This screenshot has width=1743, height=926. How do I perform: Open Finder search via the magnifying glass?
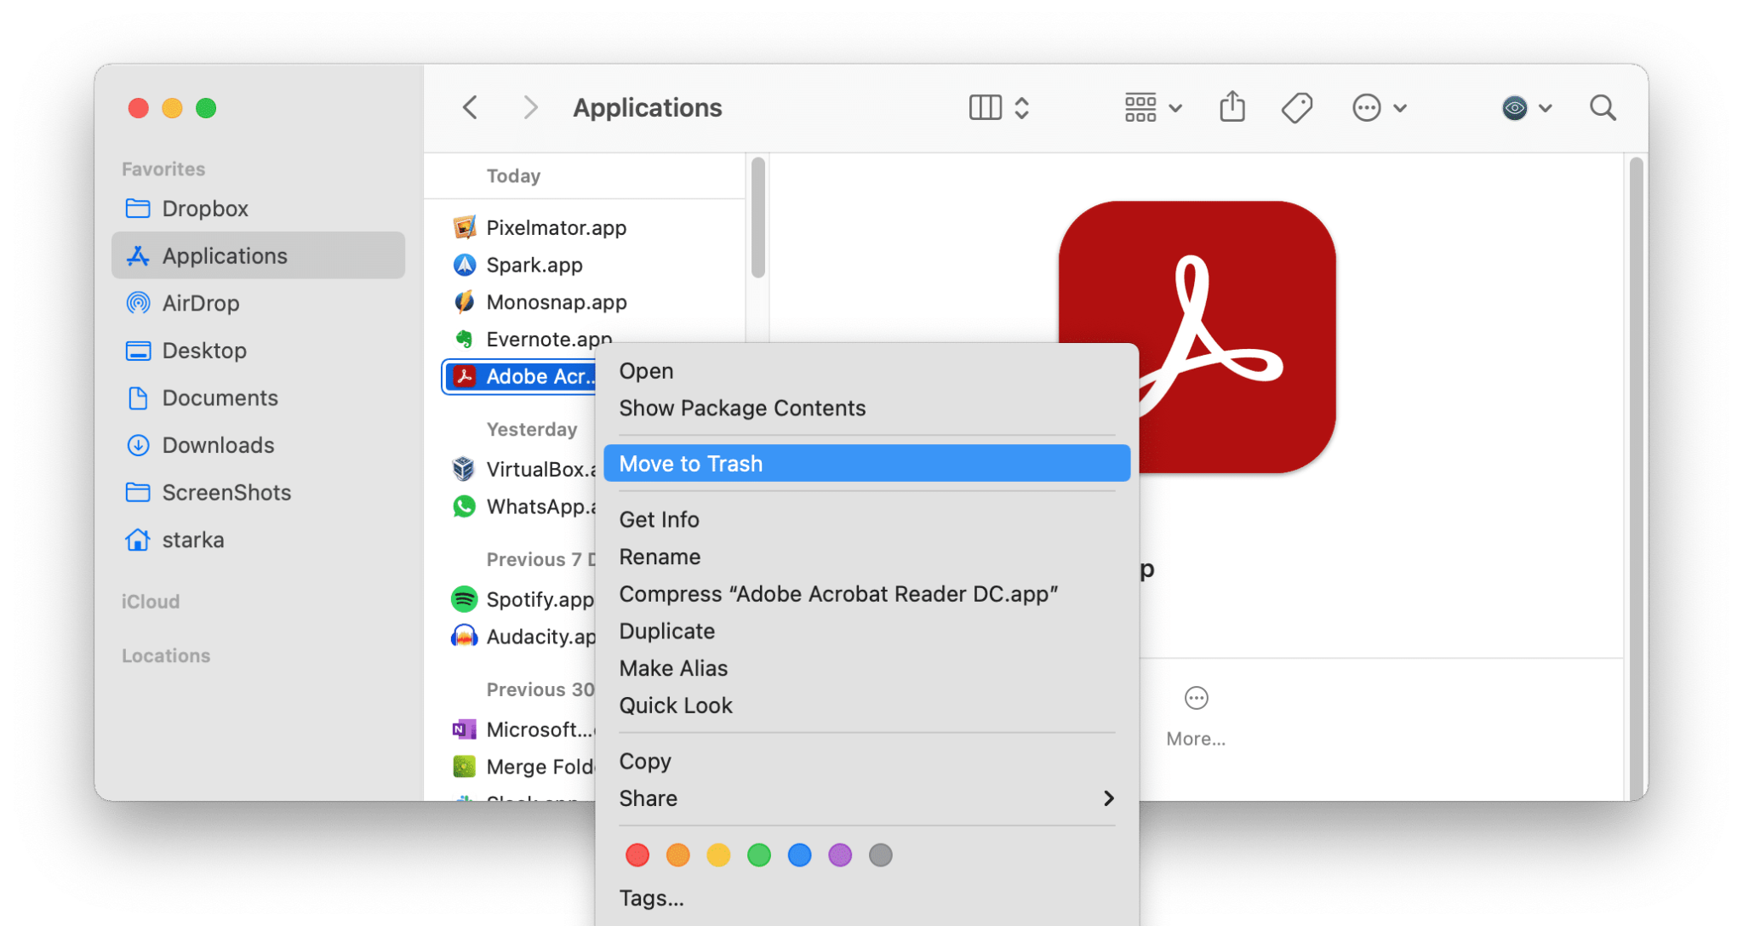(x=1603, y=107)
